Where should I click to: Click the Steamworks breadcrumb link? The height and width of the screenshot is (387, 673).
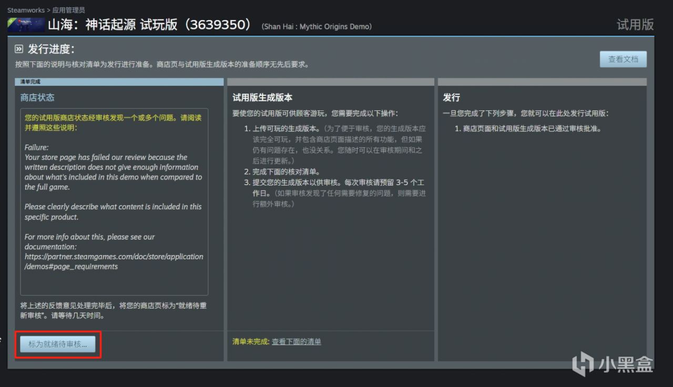26,10
